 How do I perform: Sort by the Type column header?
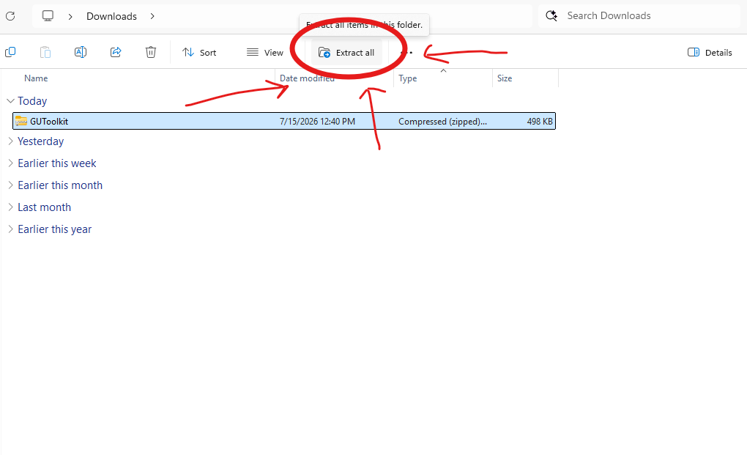point(407,78)
